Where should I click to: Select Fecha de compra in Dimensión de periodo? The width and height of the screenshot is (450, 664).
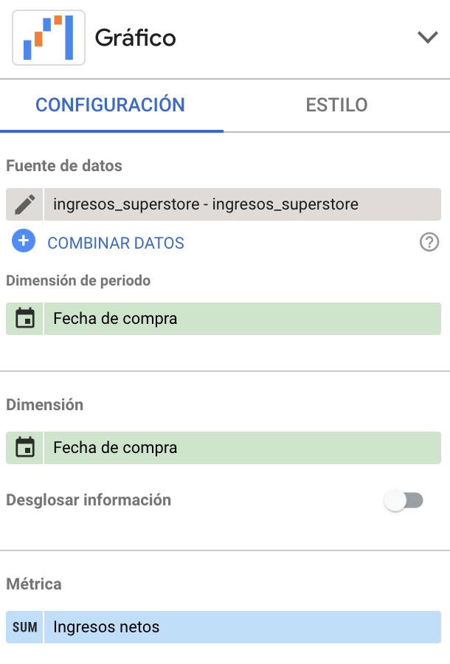click(242, 319)
